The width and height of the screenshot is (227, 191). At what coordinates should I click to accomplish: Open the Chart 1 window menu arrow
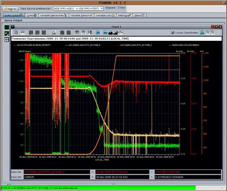[x=13, y=27]
